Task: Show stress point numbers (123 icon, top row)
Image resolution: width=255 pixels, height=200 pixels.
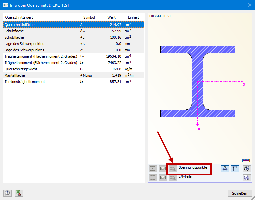Action: (163, 169)
